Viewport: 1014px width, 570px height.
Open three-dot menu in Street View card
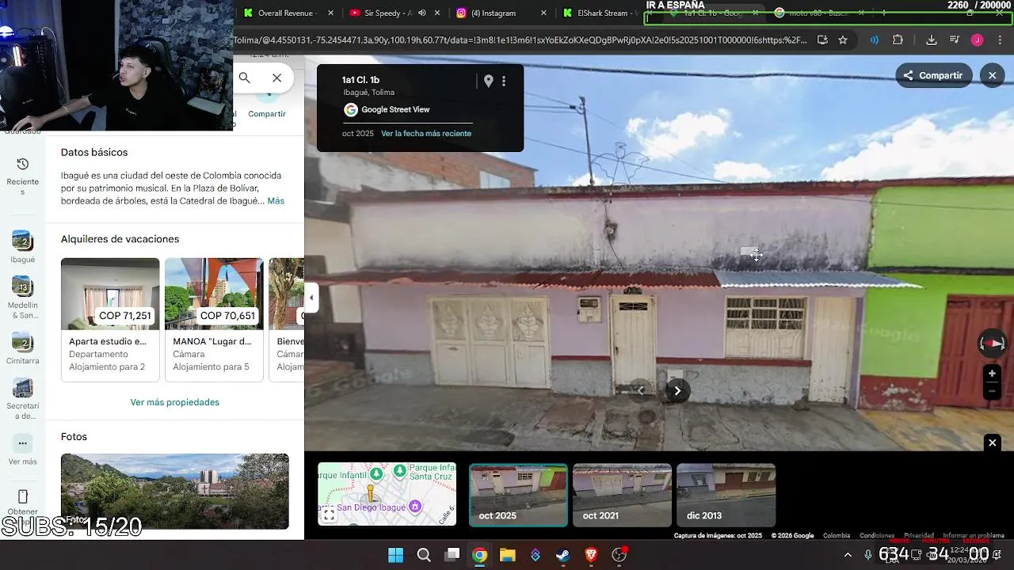pyautogui.click(x=504, y=81)
